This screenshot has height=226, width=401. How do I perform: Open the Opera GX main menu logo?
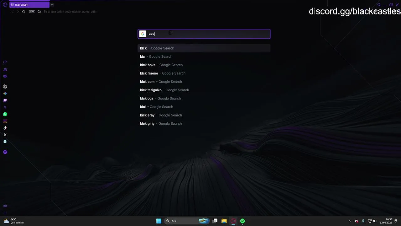click(x=5, y=5)
